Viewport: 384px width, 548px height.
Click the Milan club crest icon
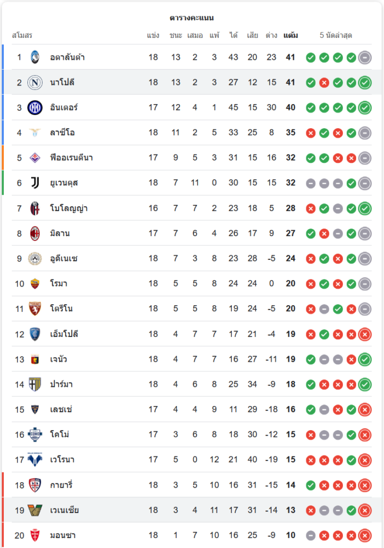click(35, 233)
